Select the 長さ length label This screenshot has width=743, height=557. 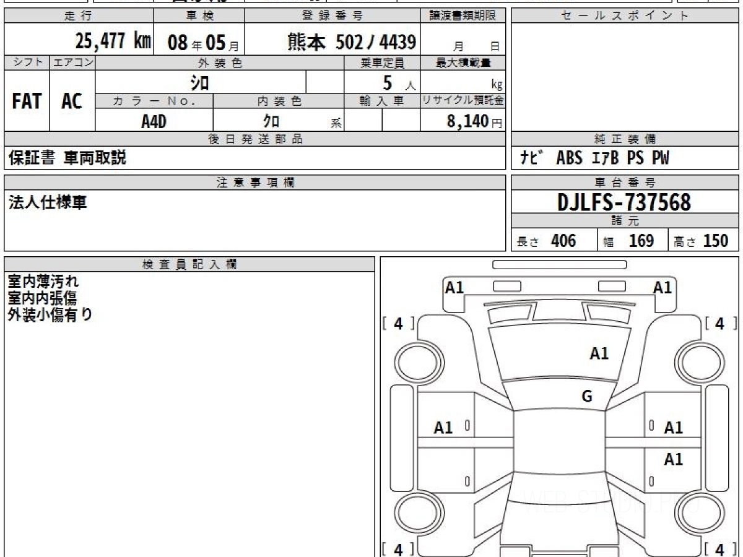pos(528,243)
